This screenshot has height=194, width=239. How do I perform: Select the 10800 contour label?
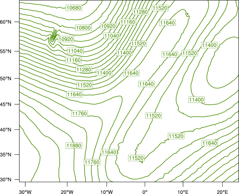point(83,28)
